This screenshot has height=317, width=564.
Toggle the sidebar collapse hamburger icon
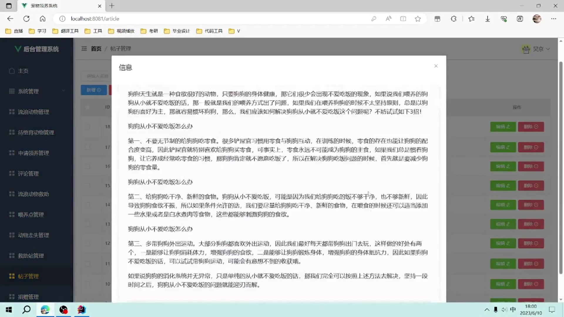(84, 49)
